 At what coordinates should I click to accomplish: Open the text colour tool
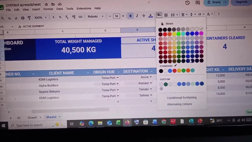[x=150, y=15]
